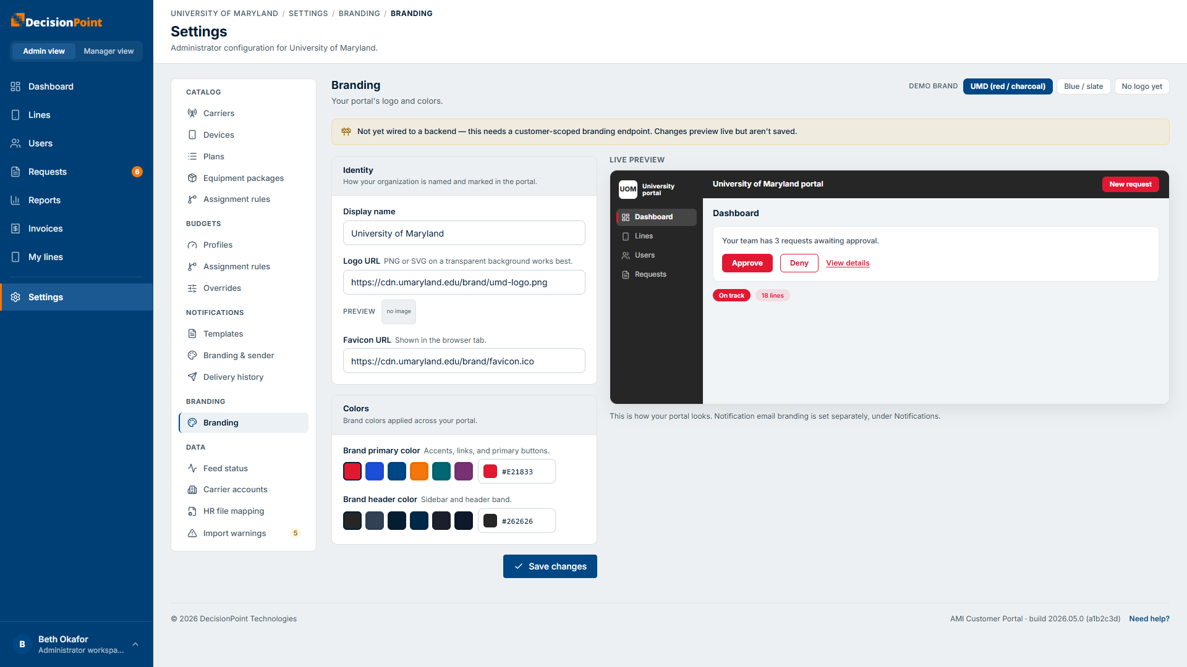Open Reports from the main sidebar
The width and height of the screenshot is (1187, 667).
click(77, 200)
